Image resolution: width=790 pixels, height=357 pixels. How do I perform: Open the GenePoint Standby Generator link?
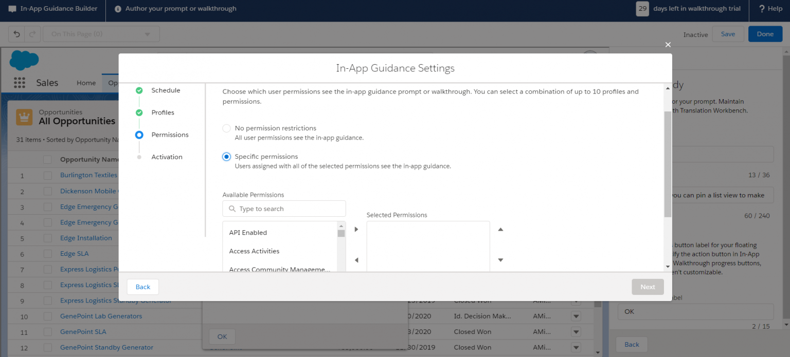point(106,347)
